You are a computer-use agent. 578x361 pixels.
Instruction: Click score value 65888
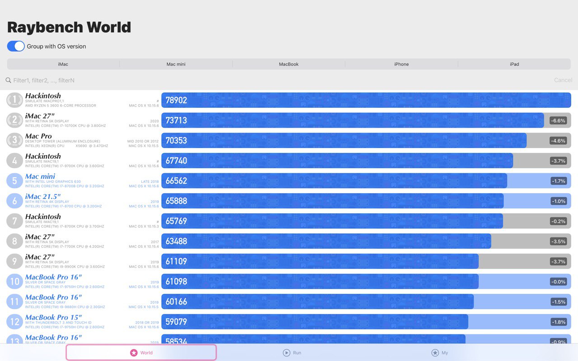177,201
